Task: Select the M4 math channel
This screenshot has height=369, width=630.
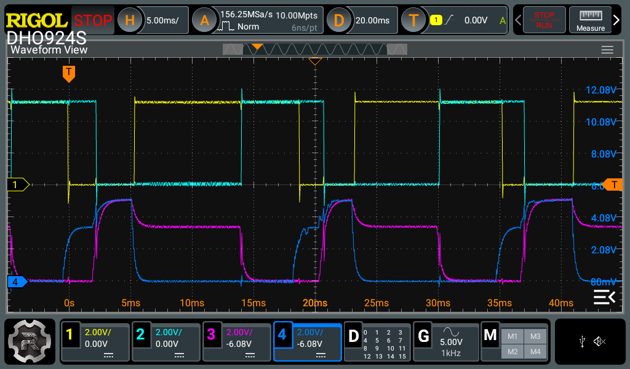Action: [535, 351]
